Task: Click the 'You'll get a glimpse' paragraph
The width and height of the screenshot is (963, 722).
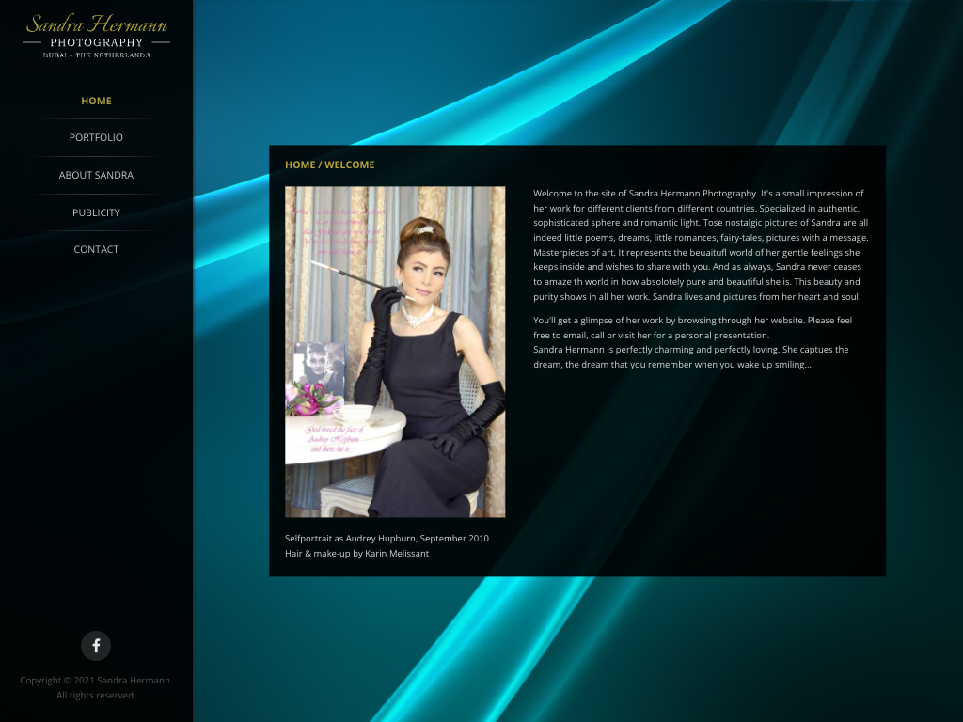Action: 692,327
